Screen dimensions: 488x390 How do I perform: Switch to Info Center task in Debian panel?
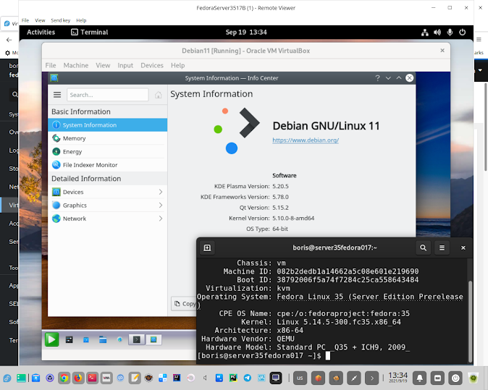pyautogui.click(x=153, y=339)
